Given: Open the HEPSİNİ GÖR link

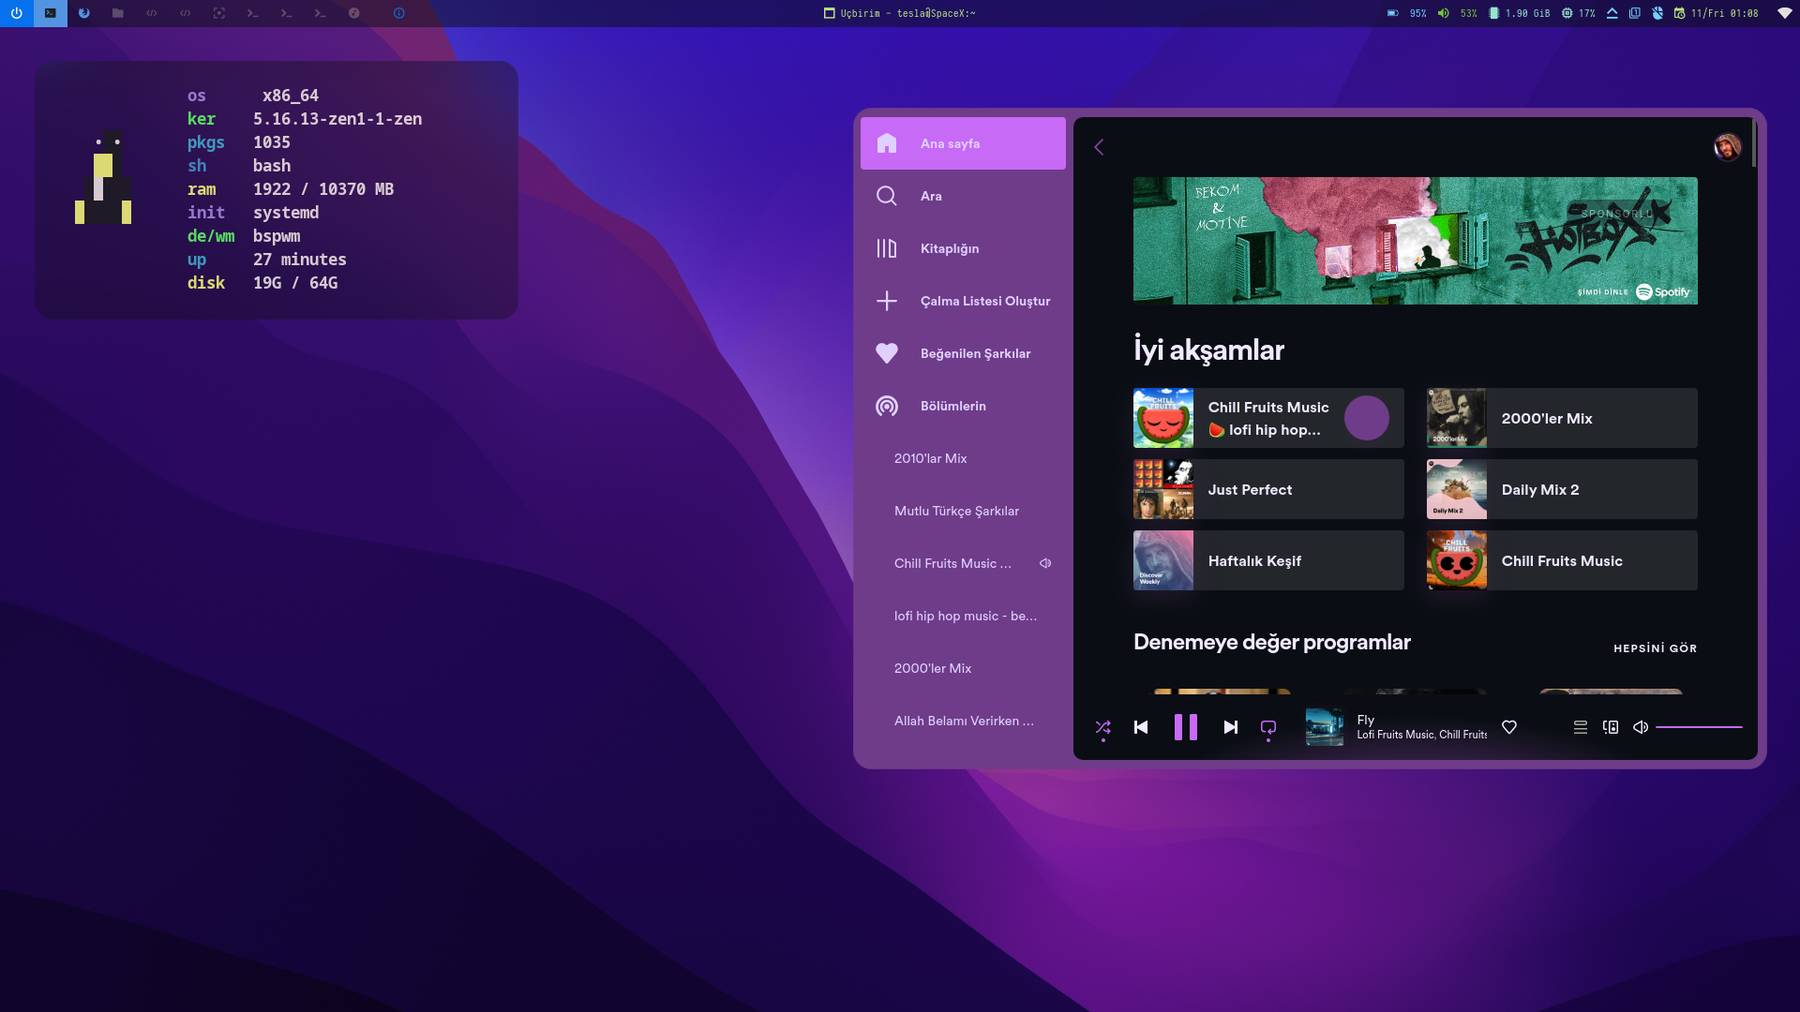Looking at the screenshot, I should [x=1655, y=648].
